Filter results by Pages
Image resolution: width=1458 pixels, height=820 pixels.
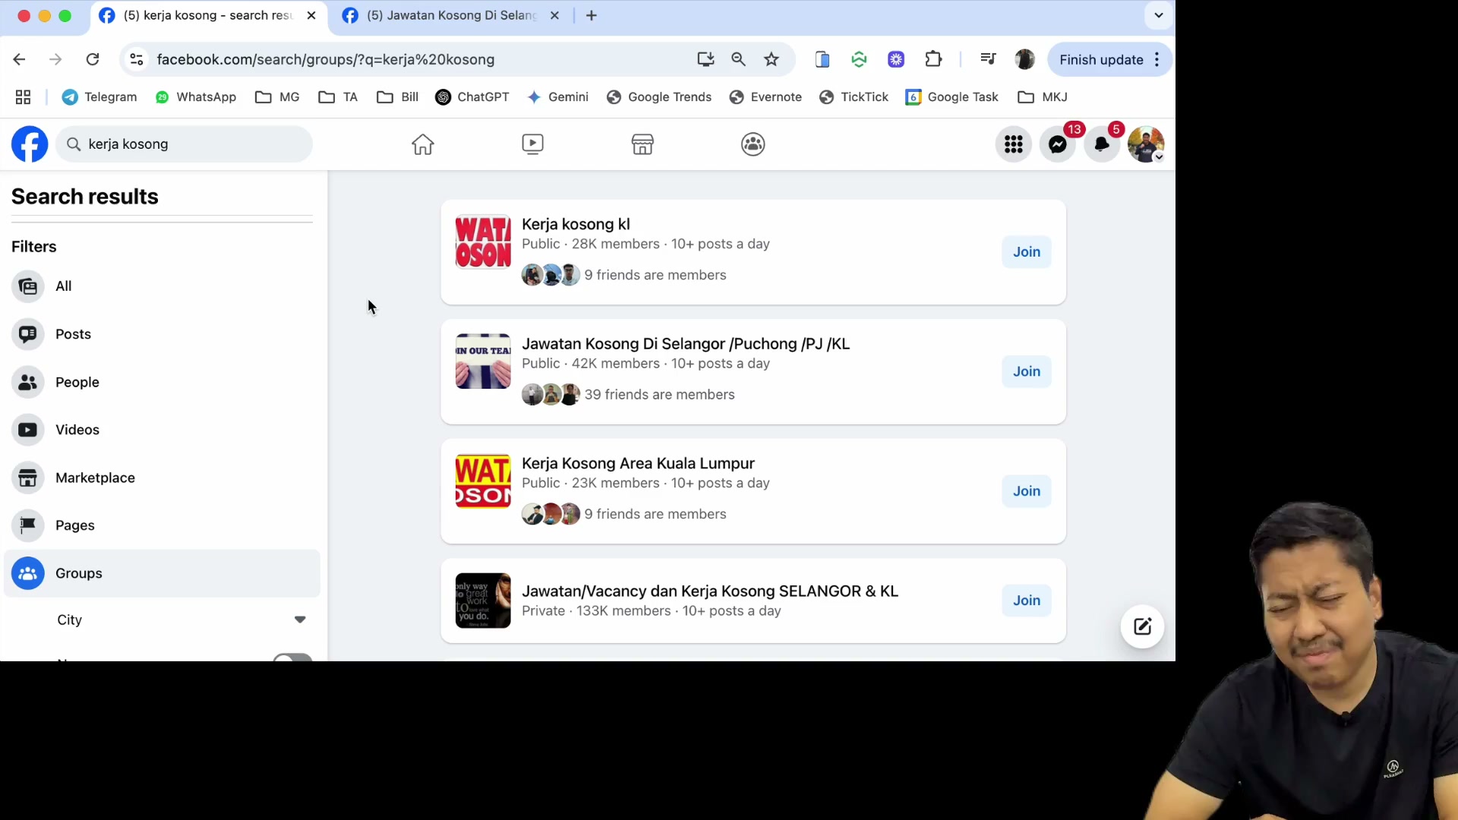pyautogui.click(x=162, y=525)
